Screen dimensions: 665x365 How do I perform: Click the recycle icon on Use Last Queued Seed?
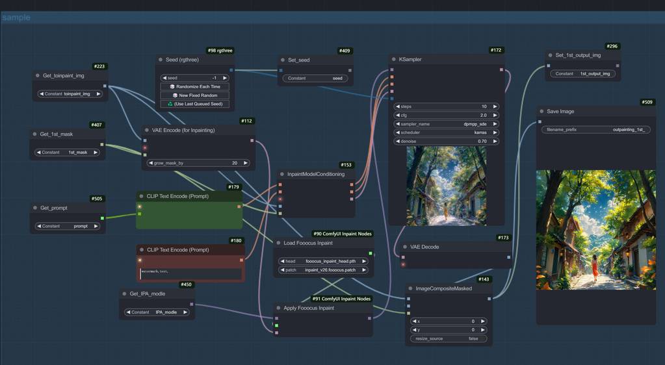coord(170,104)
